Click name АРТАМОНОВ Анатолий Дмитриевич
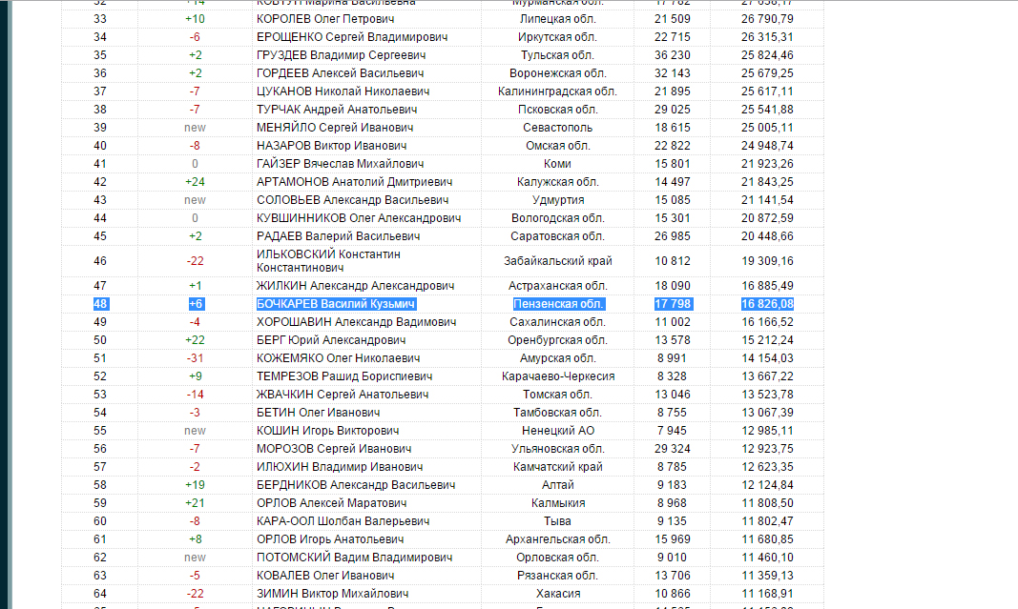This screenshot has height=609, width=1018. tap(355, 182)
